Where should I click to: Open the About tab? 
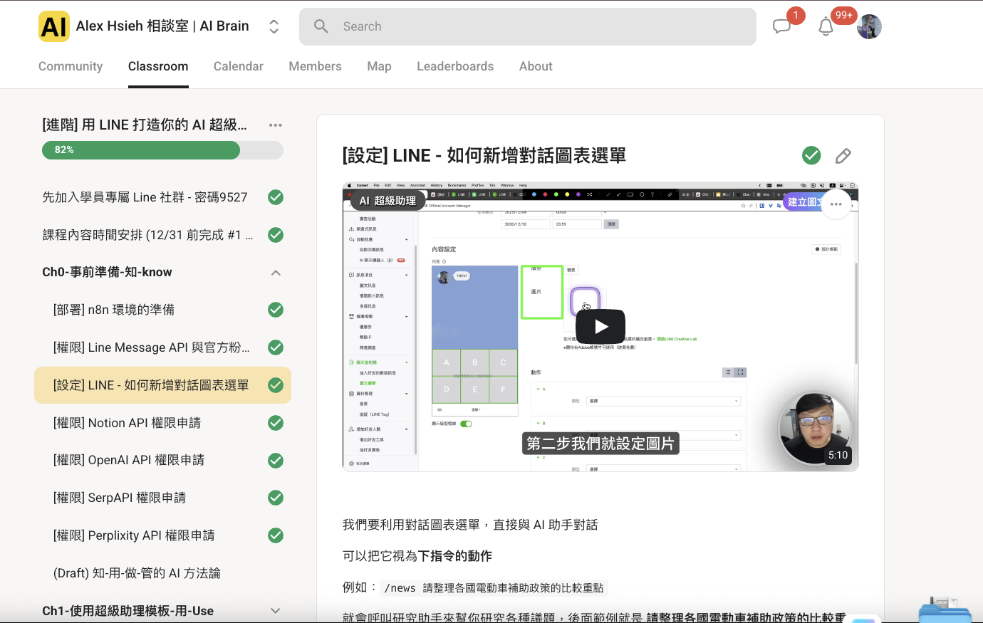(536, 66)
